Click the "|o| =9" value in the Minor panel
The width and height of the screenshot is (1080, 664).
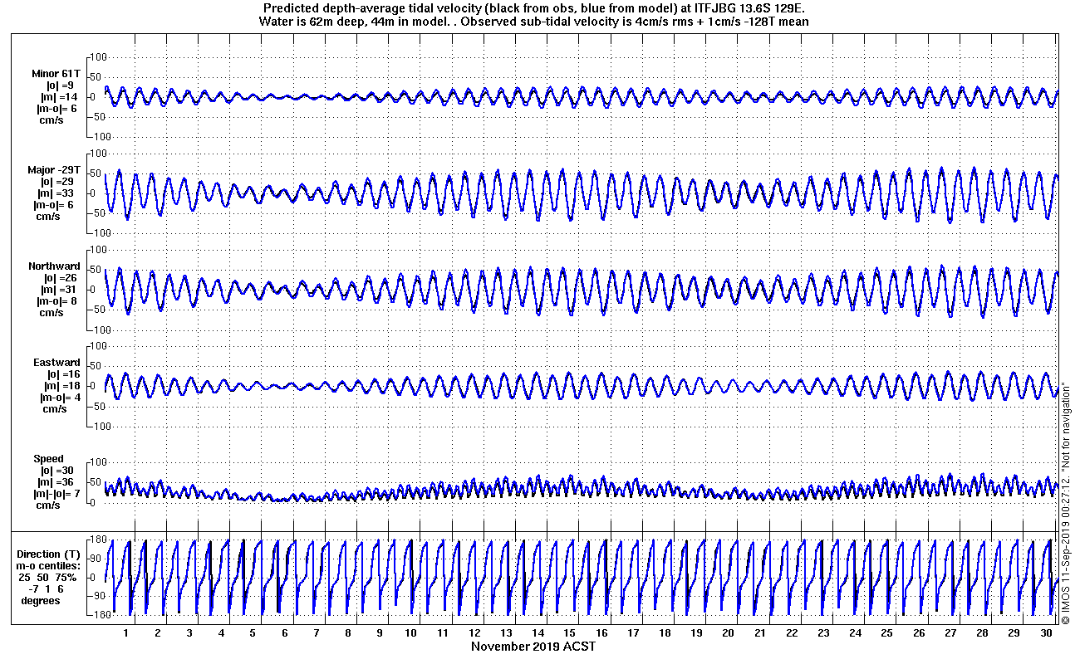[x=60, y=85]
